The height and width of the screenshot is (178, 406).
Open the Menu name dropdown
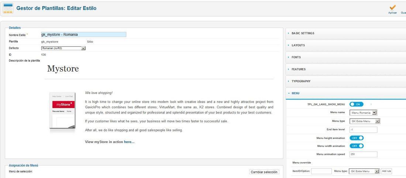point(363,112)
